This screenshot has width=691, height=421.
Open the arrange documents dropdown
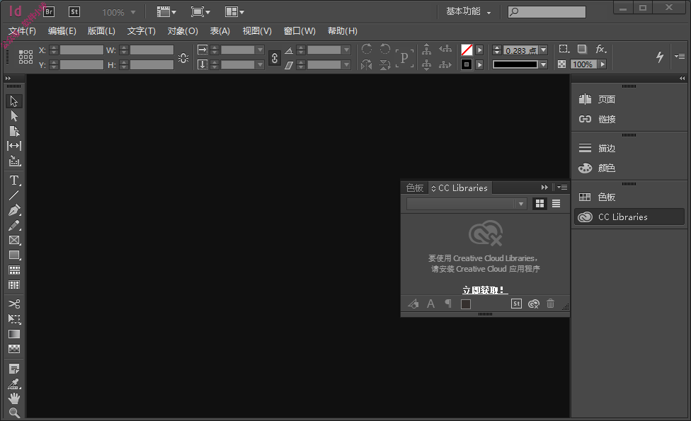tap(234, 12)
